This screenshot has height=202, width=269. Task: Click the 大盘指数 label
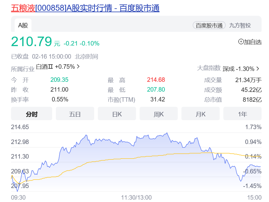(x=209, y=68)
